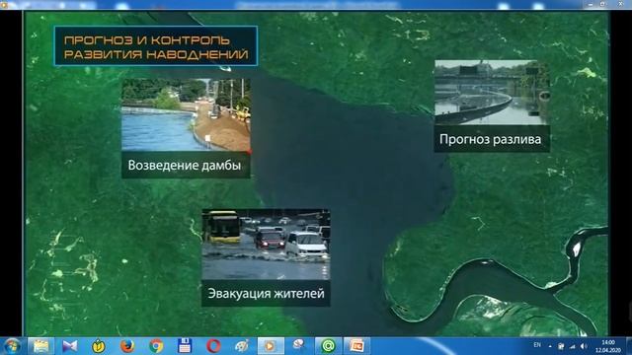Click the 'Прогноз разлива' caption
Screen dimensions: 632x355
pos(490,139)
